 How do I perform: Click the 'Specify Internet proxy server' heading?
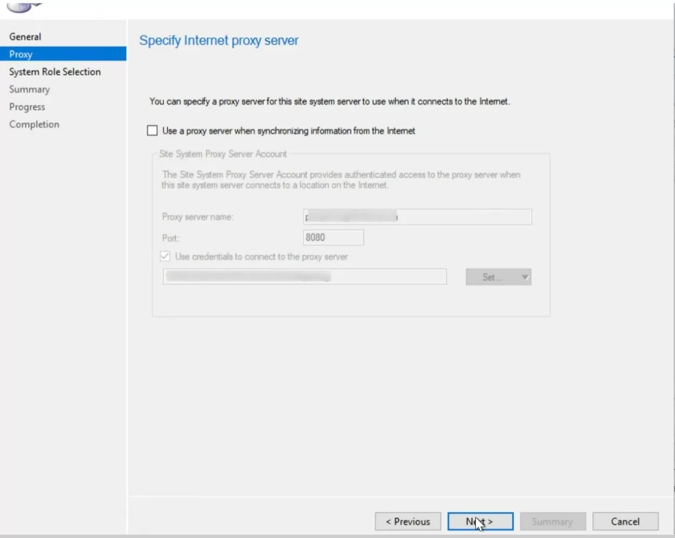[x=219, y=40]
